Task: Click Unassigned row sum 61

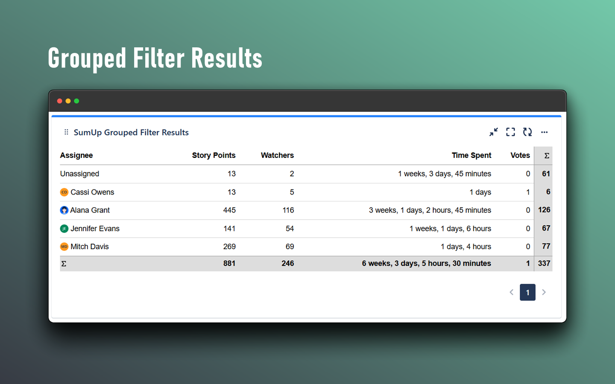Action: (546, 174)
